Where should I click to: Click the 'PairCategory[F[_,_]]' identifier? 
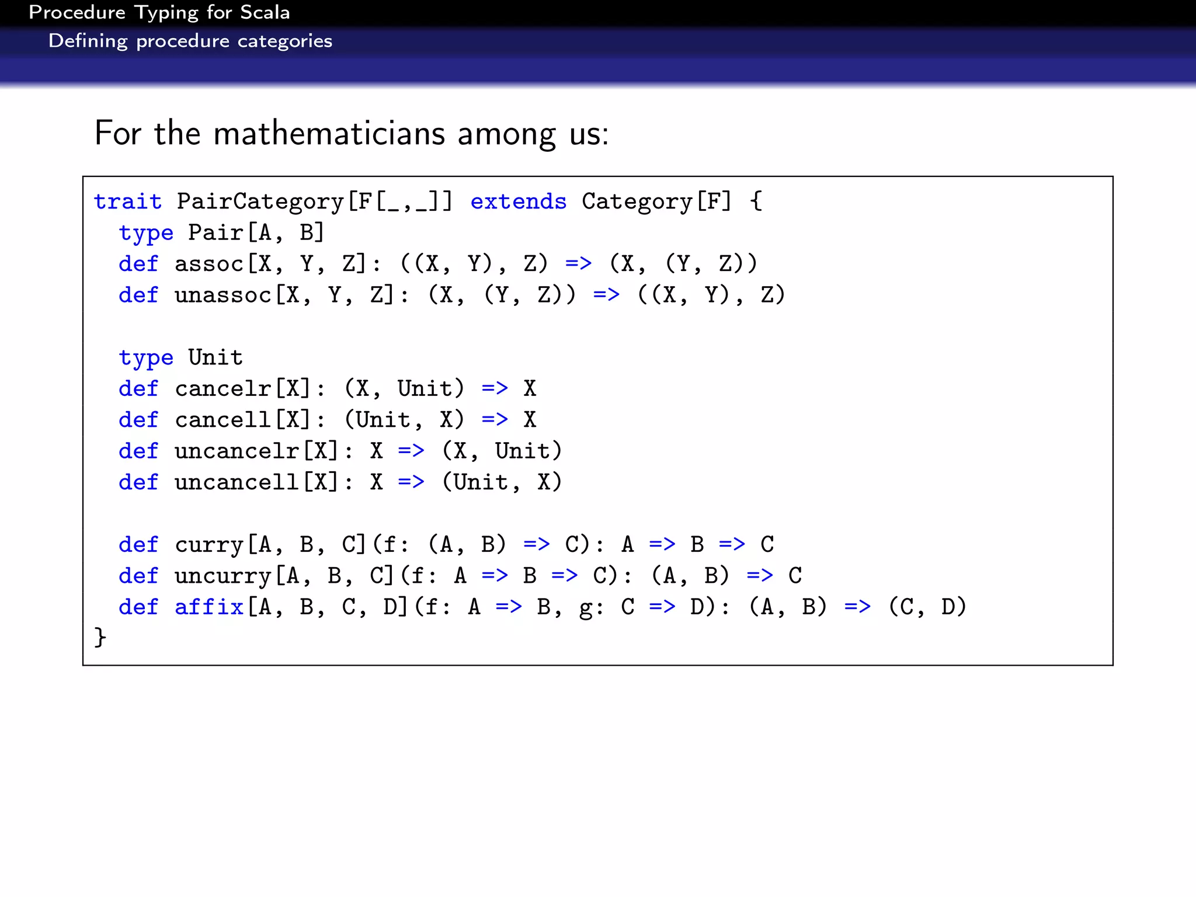(314, 201)
